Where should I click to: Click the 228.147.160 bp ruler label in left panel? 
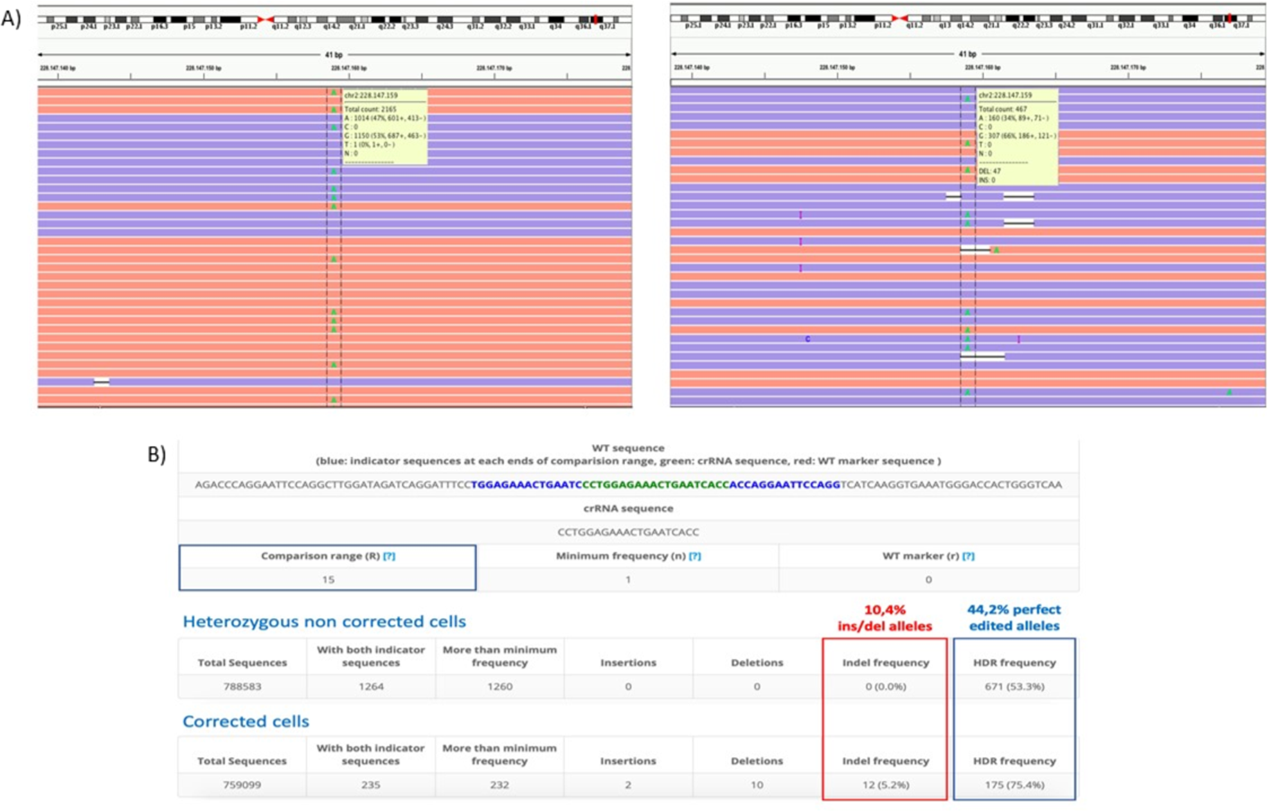(x=348, y=68)
